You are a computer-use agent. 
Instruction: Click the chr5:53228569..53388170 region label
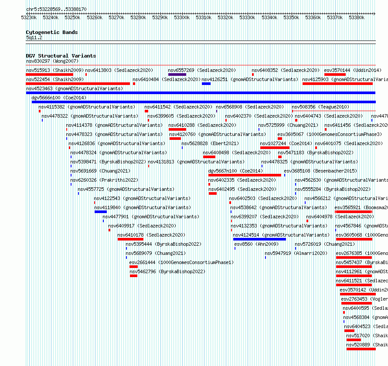tap(56, 9)
